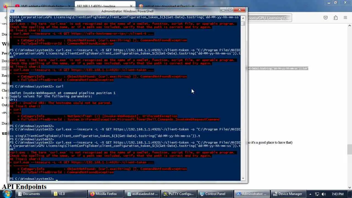Click Firefox Save to Pocket icon
This screenshot has width=352, height=198.
pos(326,18)
